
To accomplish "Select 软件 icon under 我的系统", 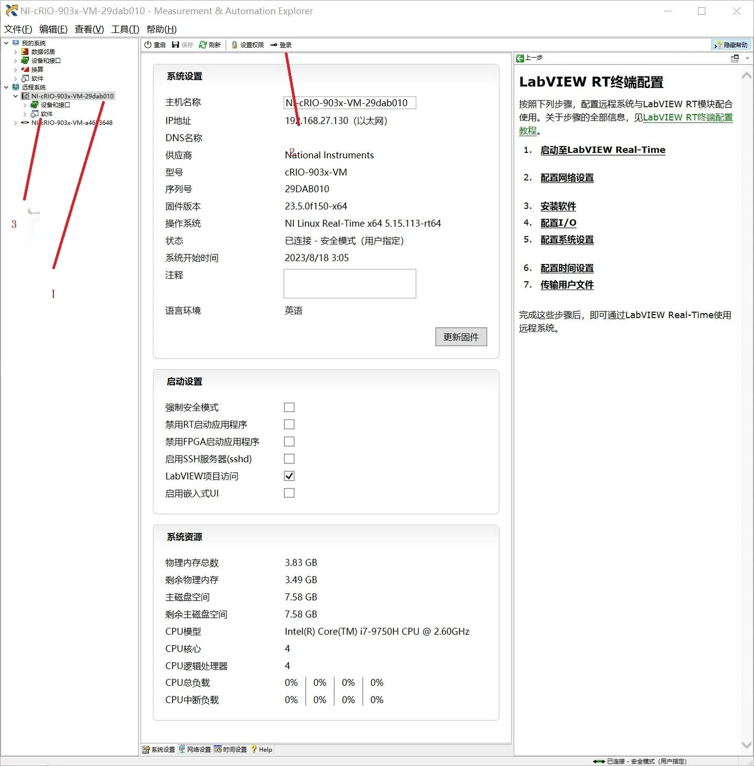I will coord(25,78).
